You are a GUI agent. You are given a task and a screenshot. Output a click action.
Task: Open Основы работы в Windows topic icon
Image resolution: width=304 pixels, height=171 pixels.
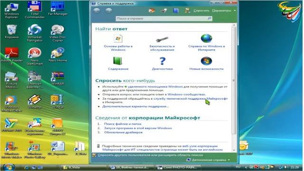click(x=118, y=38)
